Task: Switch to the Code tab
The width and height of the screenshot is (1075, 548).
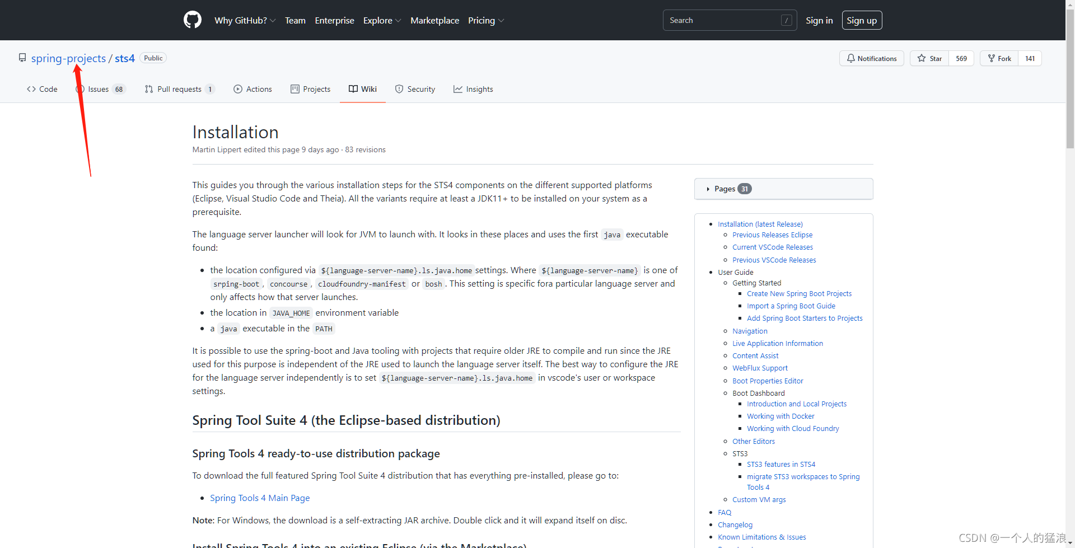Action: pyautogui.click(x=42, y=89)
